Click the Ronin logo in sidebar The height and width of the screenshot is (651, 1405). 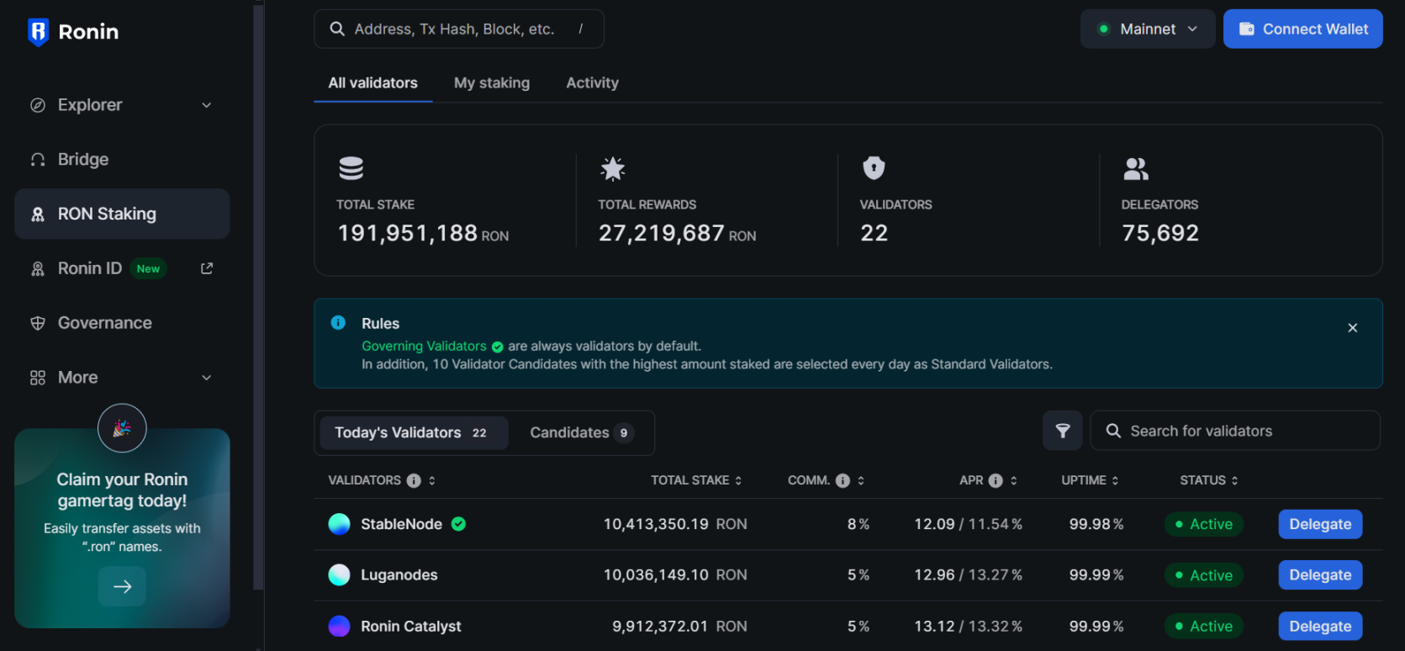pyautogui.click(x=73, y=32)
